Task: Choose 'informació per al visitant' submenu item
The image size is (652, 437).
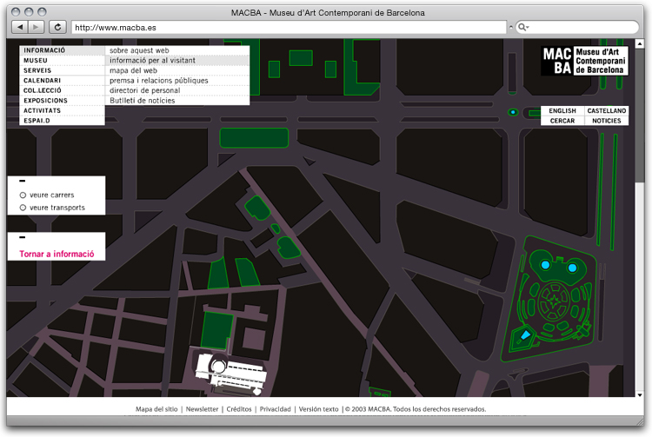Action: click(152, 61)
